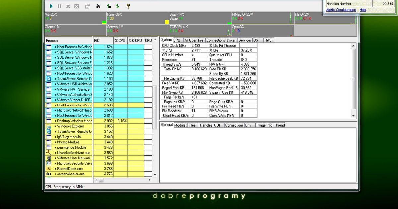Select the RocketDock.exe process icon
The height and width of the screenshot is (209, 398).
coord(49,169)
